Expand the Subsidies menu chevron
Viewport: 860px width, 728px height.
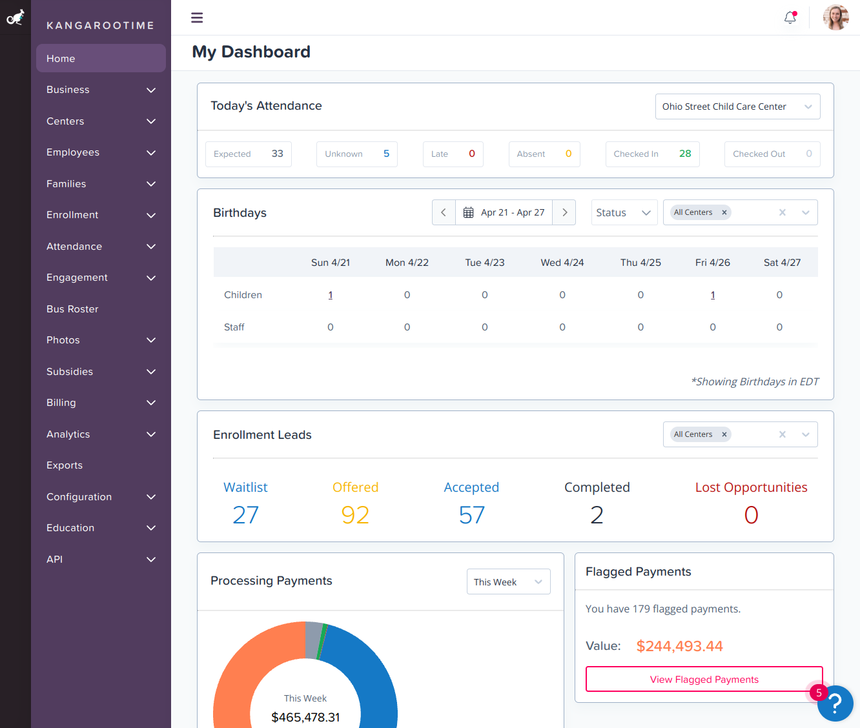click(x=151, y=372)
